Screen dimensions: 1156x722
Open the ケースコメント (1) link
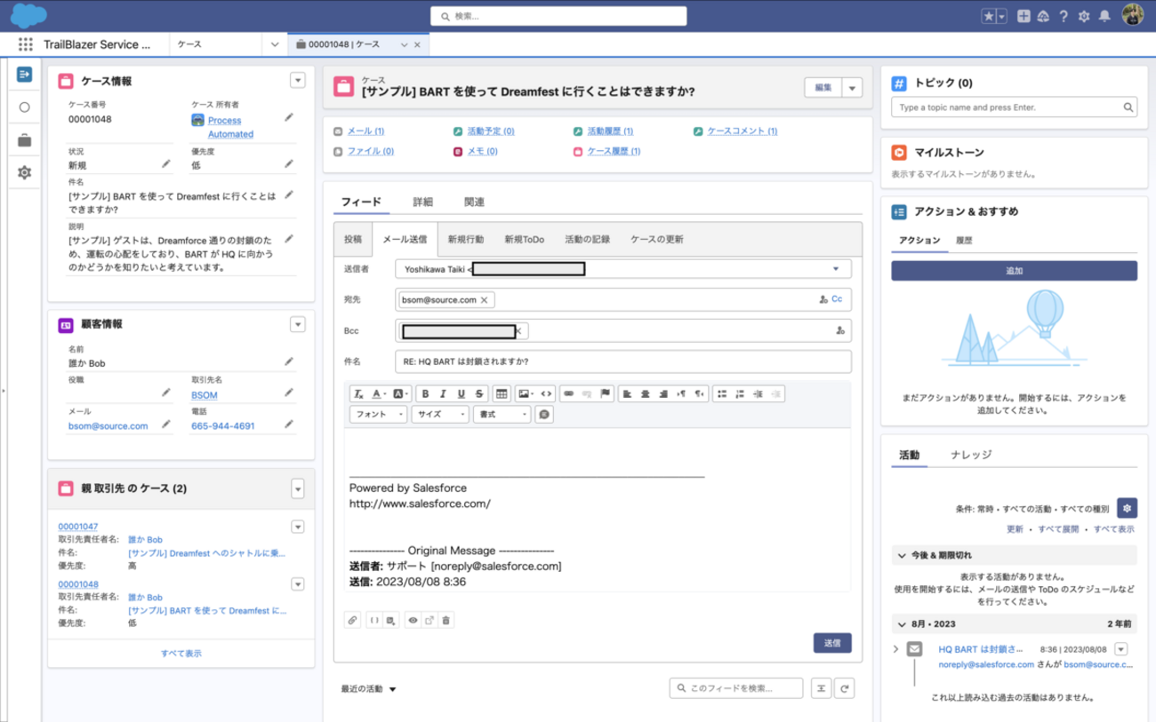click(x=742, y=131)
